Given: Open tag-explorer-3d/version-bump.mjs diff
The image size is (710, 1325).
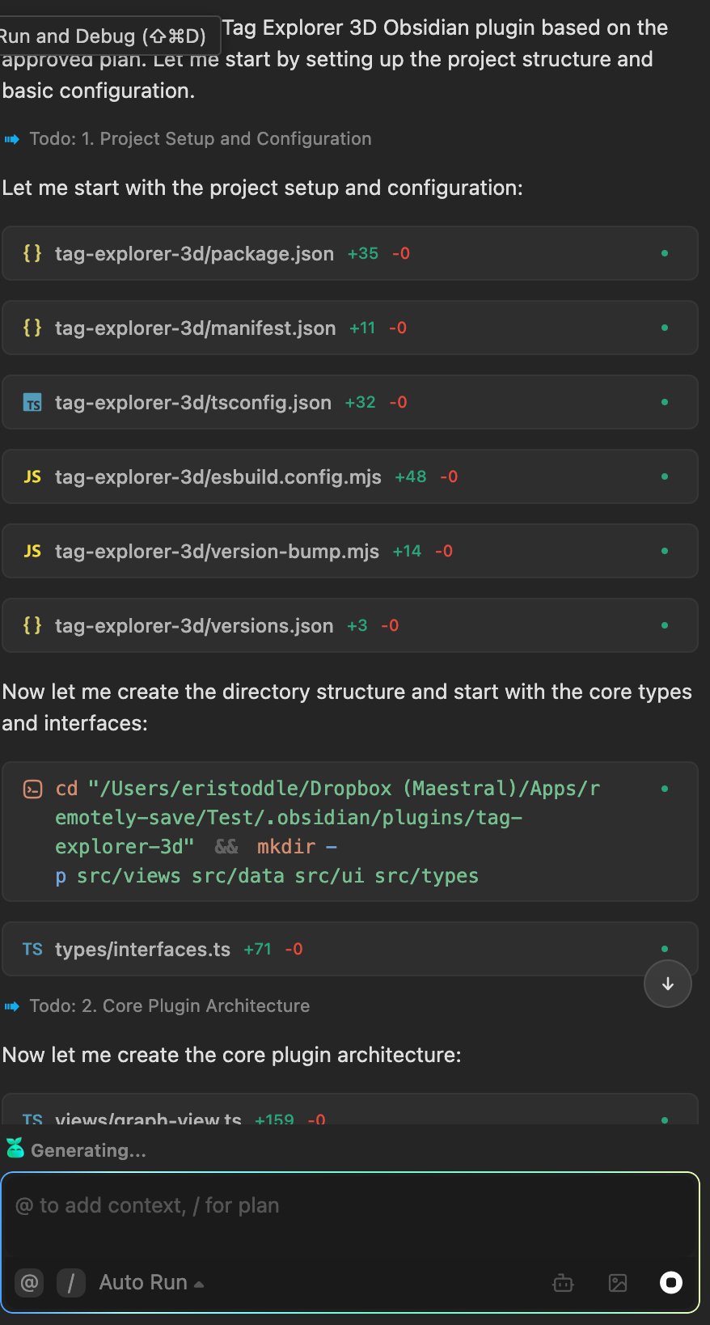Looking at the screenshot, I should pos(217,552).
